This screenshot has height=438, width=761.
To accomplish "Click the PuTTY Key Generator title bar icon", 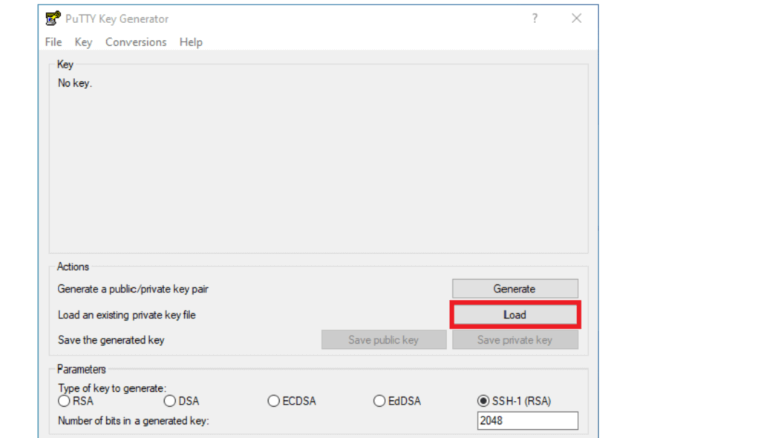I will coord(53,19).
